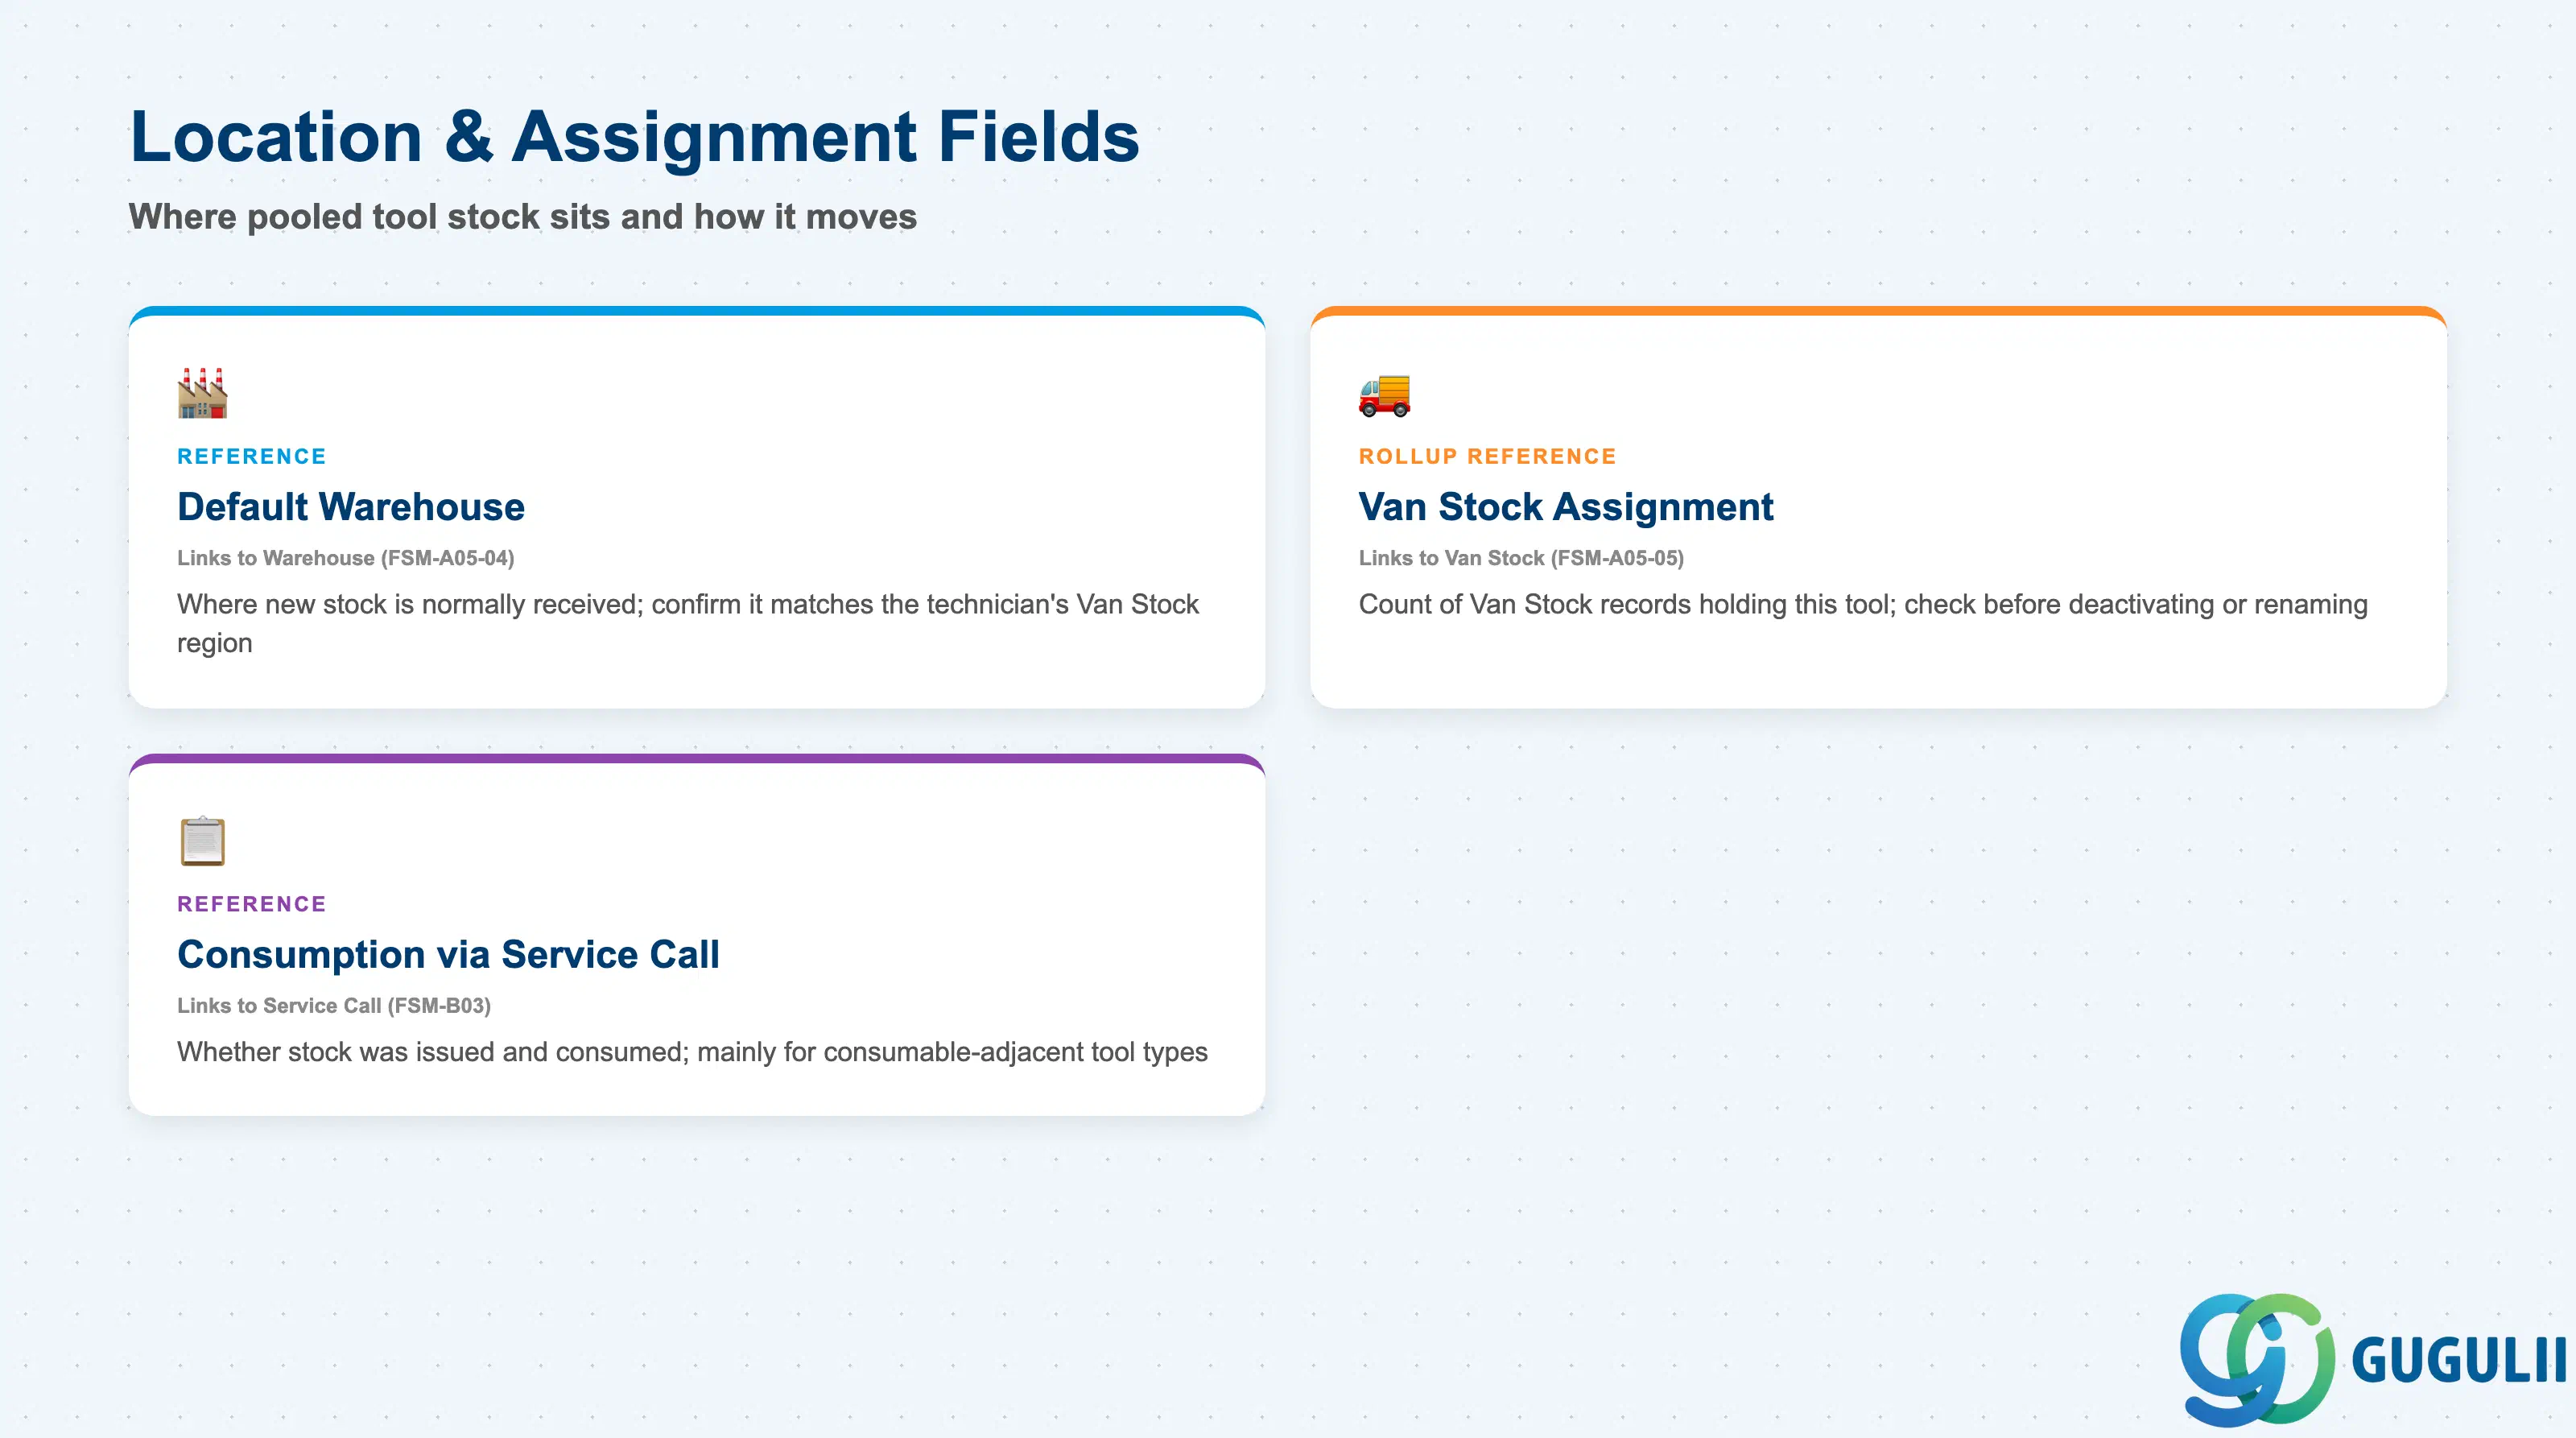Click 'Links to Warehouse (FSM-A05-04)' text
2576x1438 pixels.
pyautogui.click(x=346, y=558)
